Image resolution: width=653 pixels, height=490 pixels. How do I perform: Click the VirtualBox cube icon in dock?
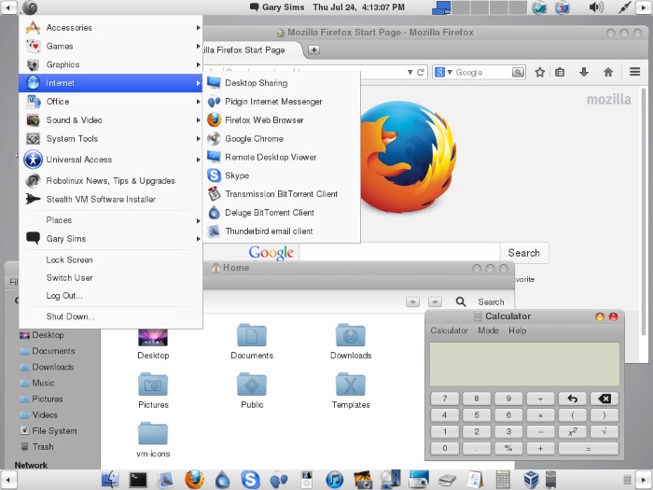tap(531, 479)
